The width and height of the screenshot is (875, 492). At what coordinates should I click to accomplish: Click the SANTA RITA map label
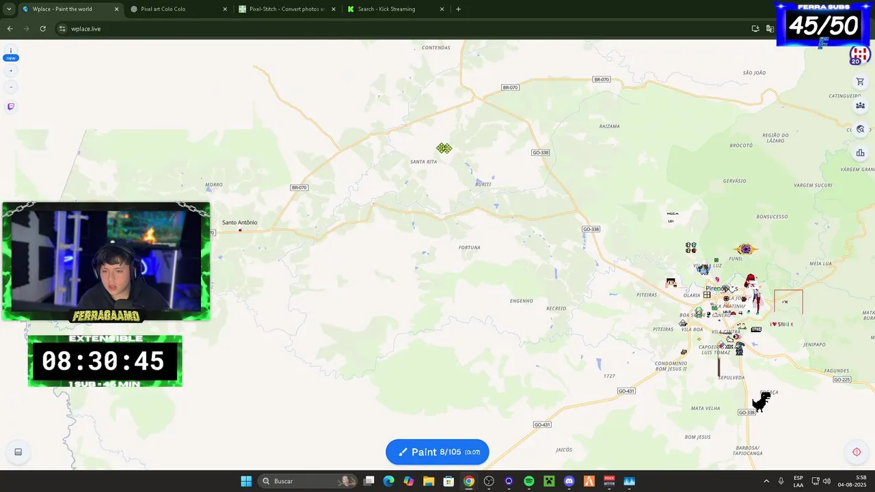(x=423, y=162)
